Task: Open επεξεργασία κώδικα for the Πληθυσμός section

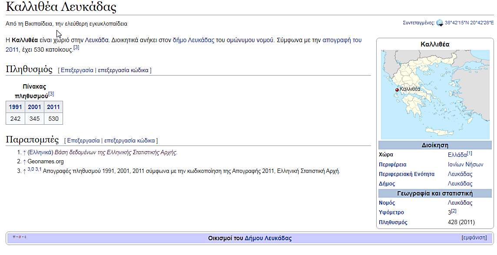Action: (x=123, y=70)
